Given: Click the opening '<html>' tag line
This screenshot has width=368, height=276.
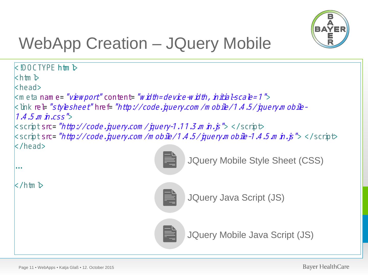Looking at the screenshot, I should click(27, 78).
